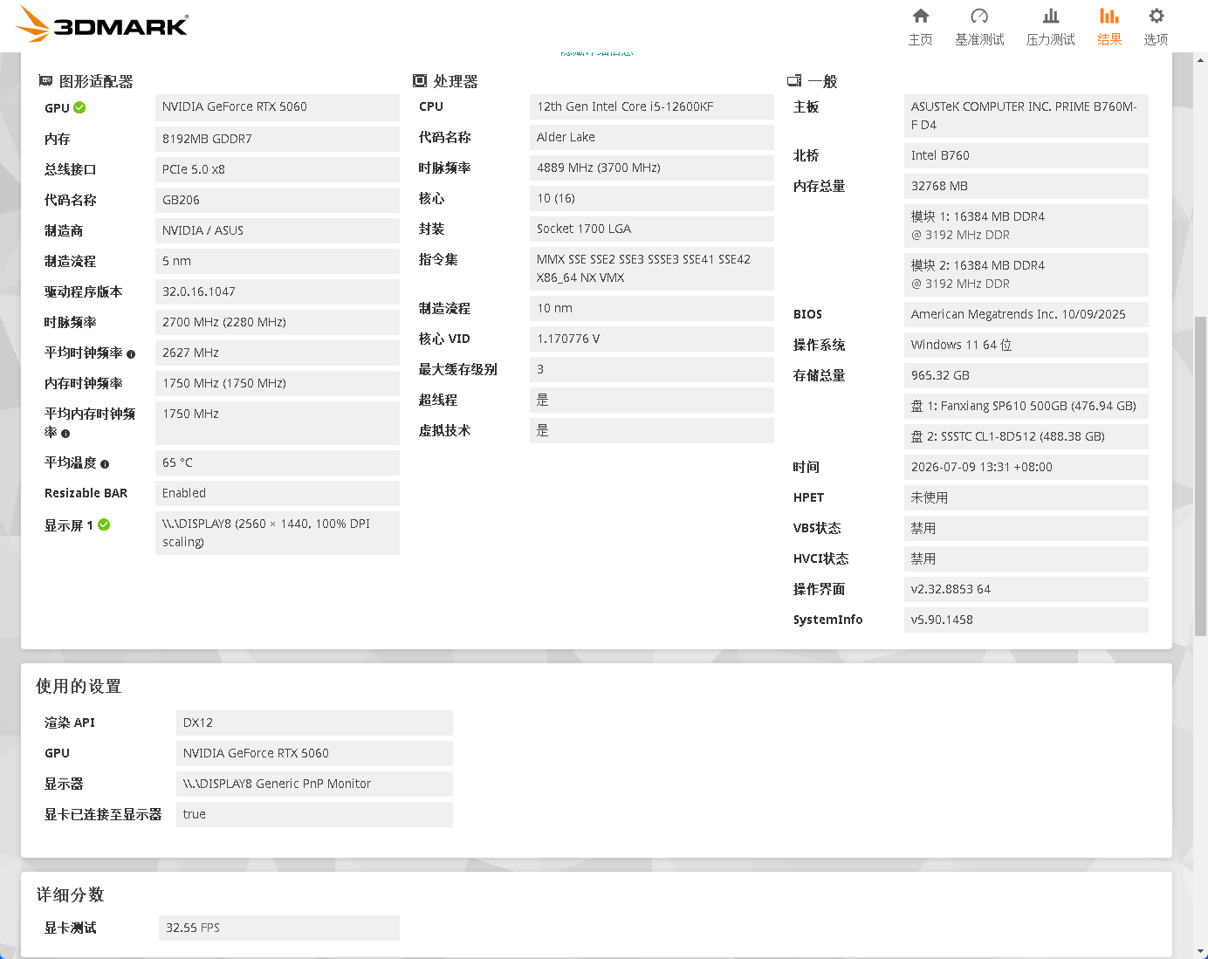Select the 4889 MHz (3700 MHz) value
The image size is (1208, 959).
tap(652, 168)
